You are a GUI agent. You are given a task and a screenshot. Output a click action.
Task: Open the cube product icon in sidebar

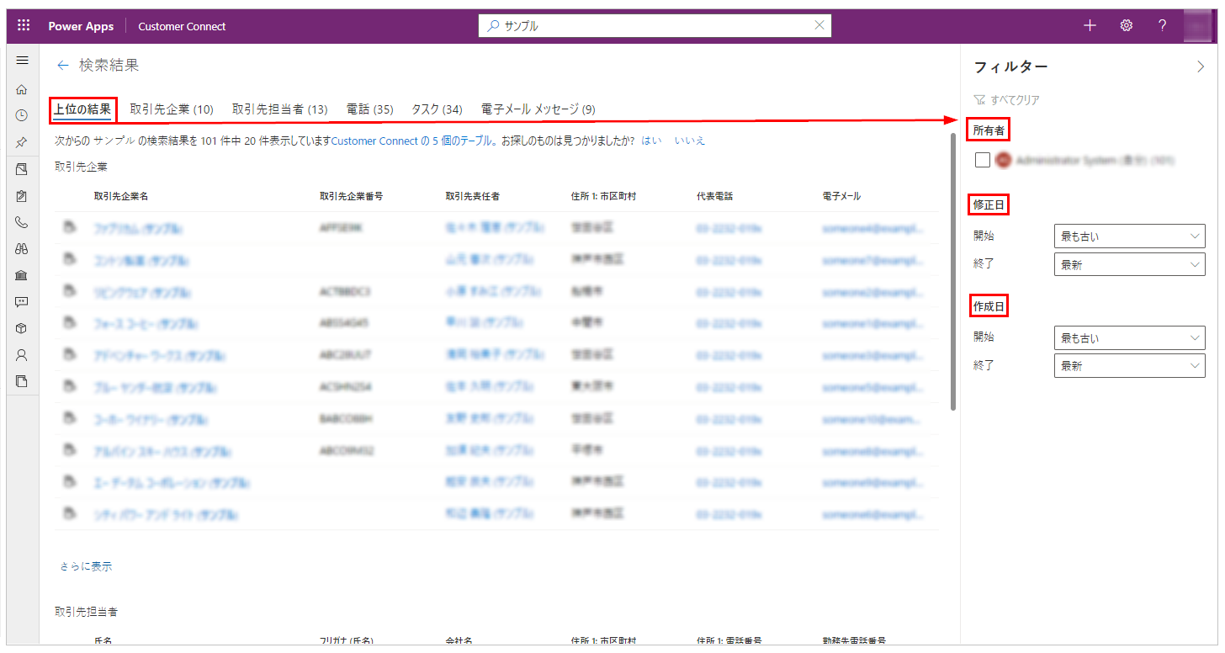(22, 328)
